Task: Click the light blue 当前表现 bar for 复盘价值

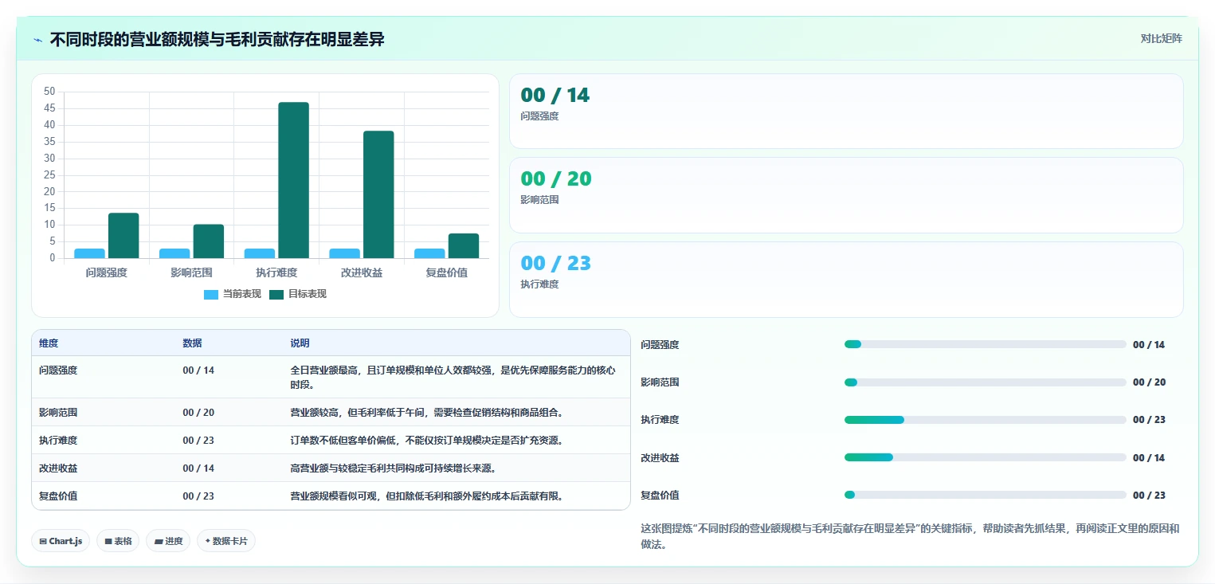Action: 429,253
